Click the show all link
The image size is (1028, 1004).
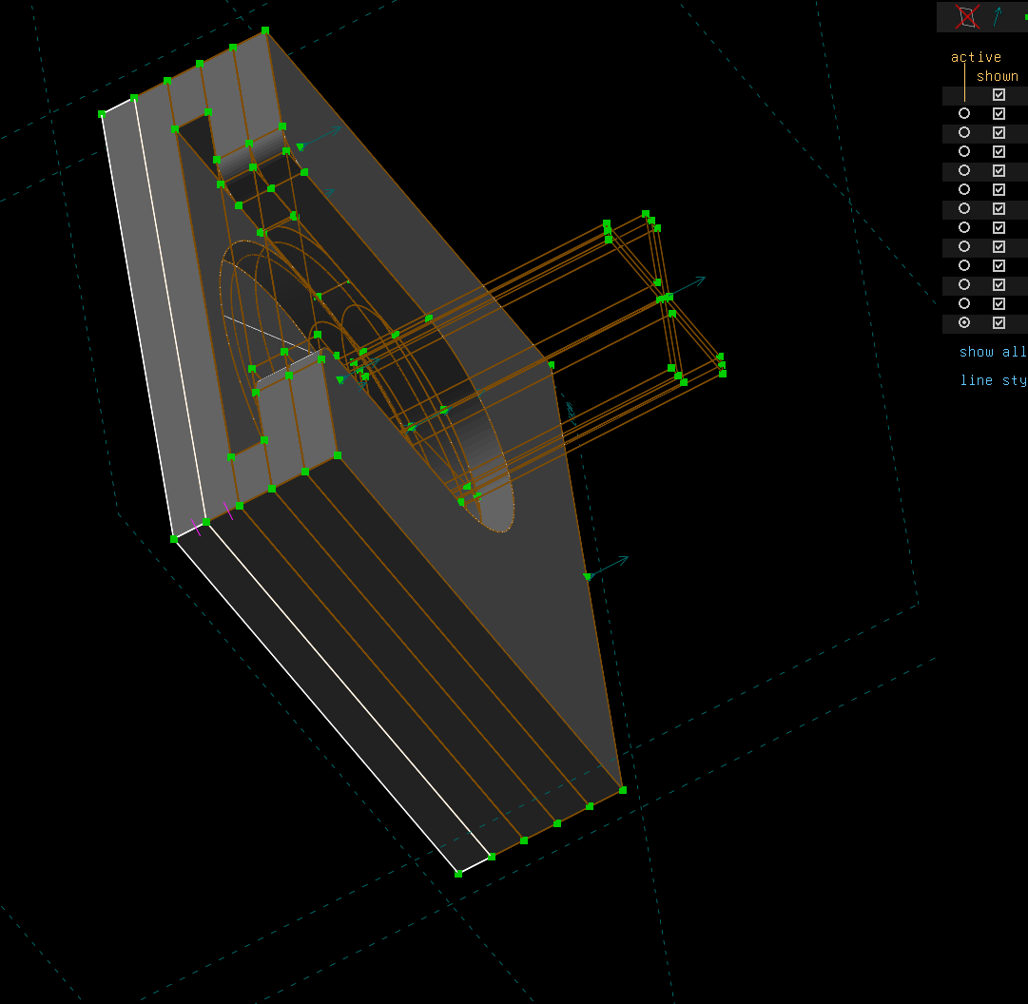click(x=992, y=352)
